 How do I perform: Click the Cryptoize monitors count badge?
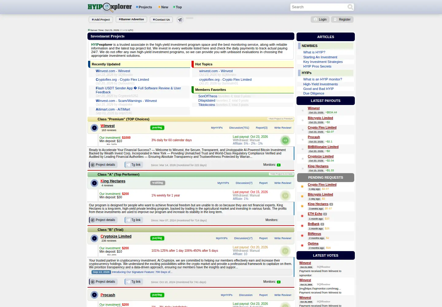click(x=279, y=282)
